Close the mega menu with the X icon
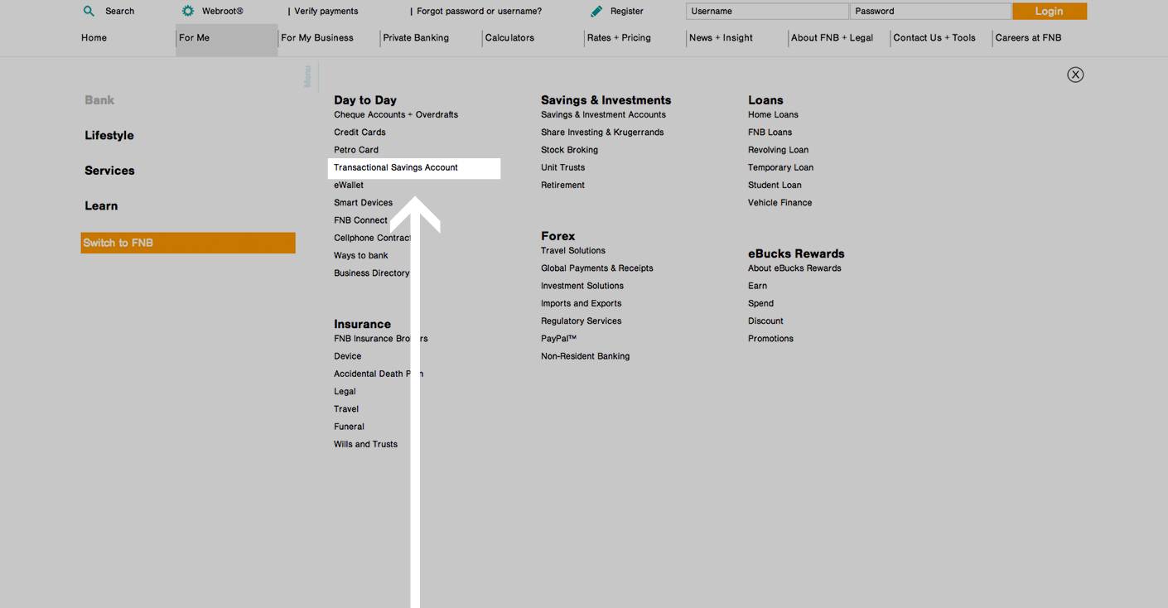 (x=1075, y=74)
